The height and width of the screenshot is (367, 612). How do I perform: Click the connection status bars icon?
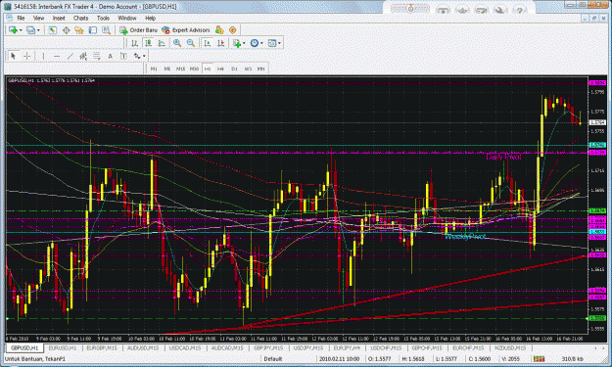(x=539, y=359)
